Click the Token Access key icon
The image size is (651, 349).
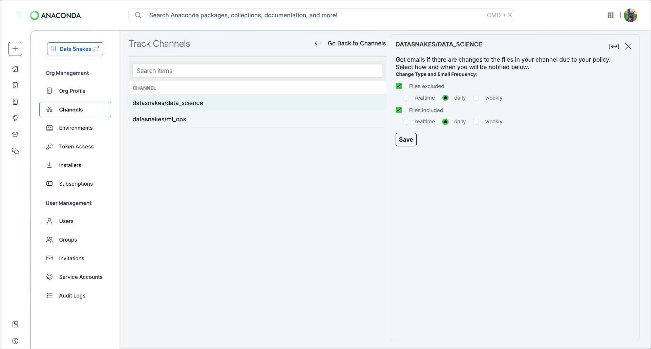coord(49,146)
